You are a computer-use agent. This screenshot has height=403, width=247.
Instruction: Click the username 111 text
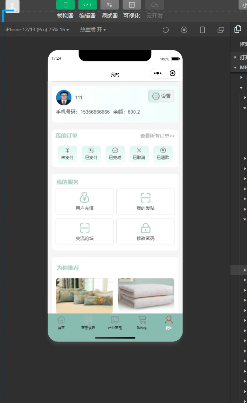(x=78, y=98)
